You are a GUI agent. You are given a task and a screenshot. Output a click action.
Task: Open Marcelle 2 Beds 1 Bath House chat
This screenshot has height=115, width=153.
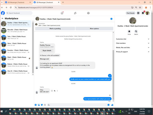[16, 31]
